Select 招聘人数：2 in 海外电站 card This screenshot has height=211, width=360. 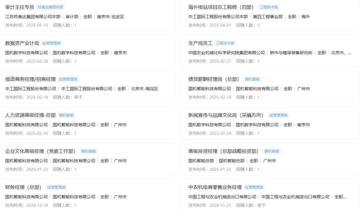(x=248, y=25)
